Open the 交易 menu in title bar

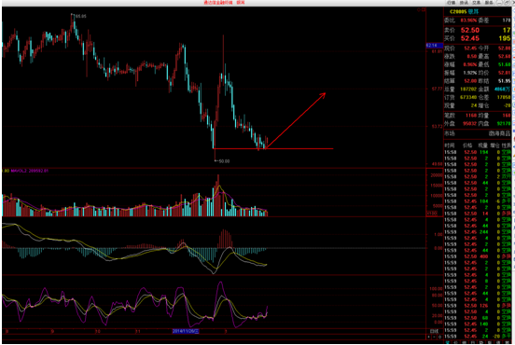pos(476,3)
